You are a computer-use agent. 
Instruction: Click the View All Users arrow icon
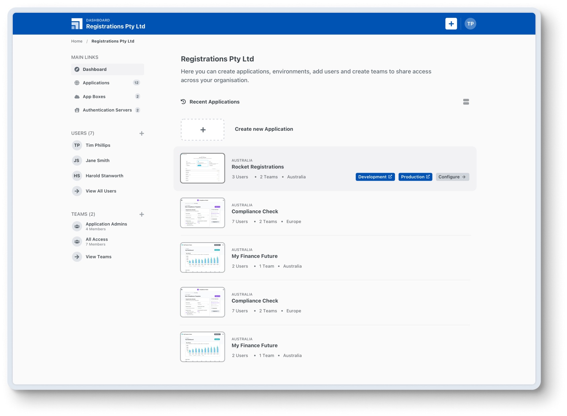click(77, 191)
